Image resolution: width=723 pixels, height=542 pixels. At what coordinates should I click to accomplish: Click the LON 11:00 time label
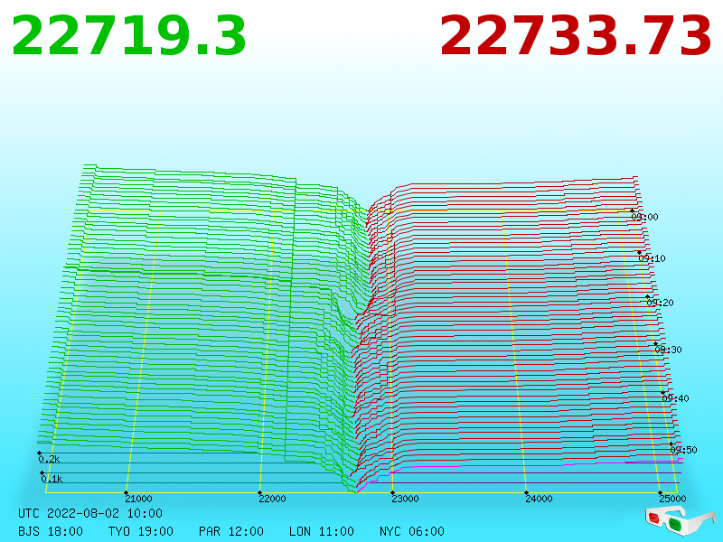[x=322, y=531]
